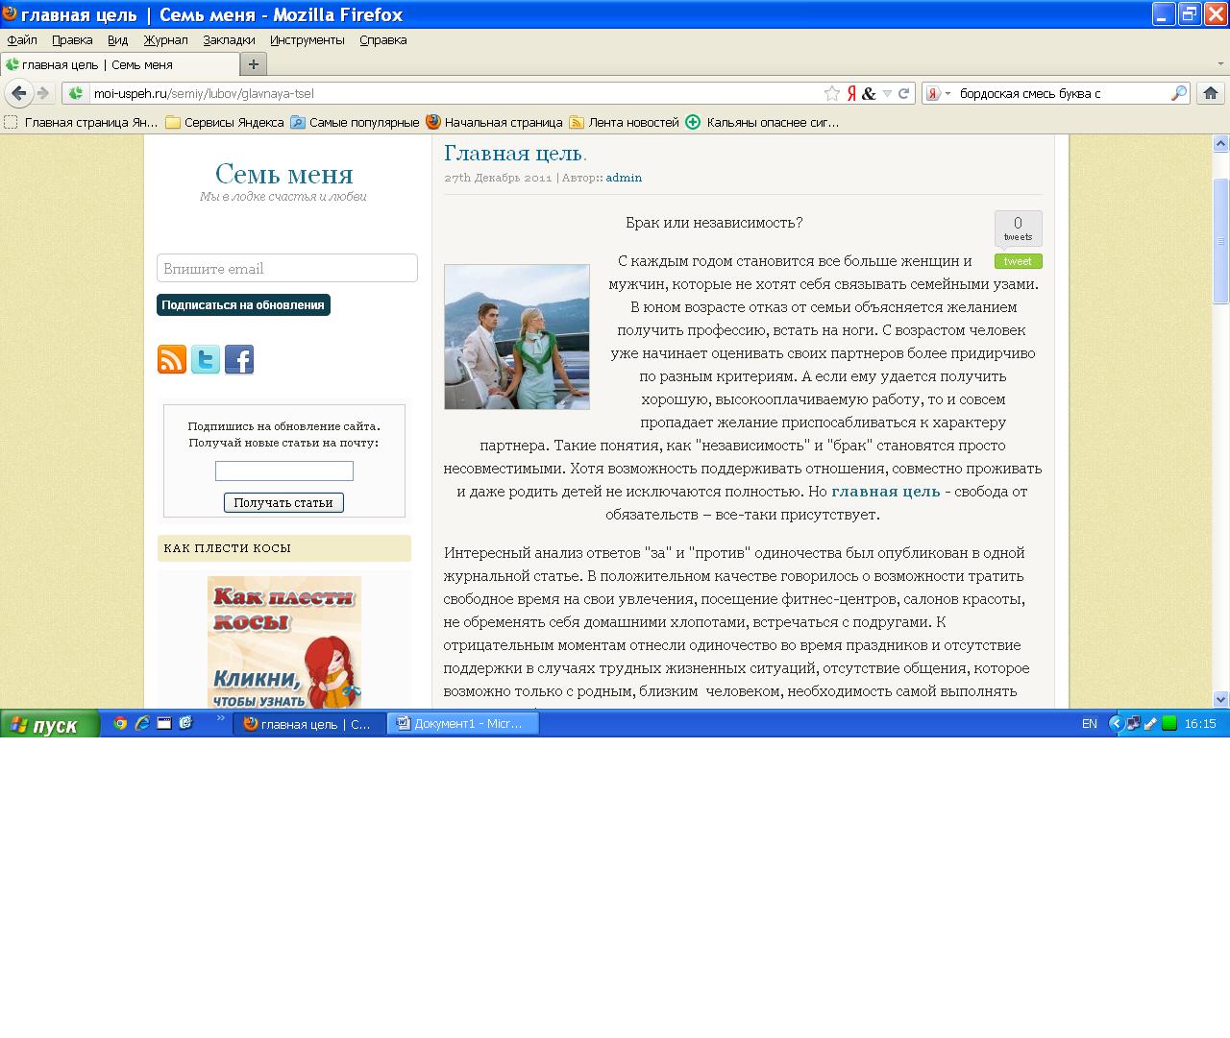Launch Chrome from quick launch
The height and width of the screenshot is (1038, 1230).
point(120,723)
